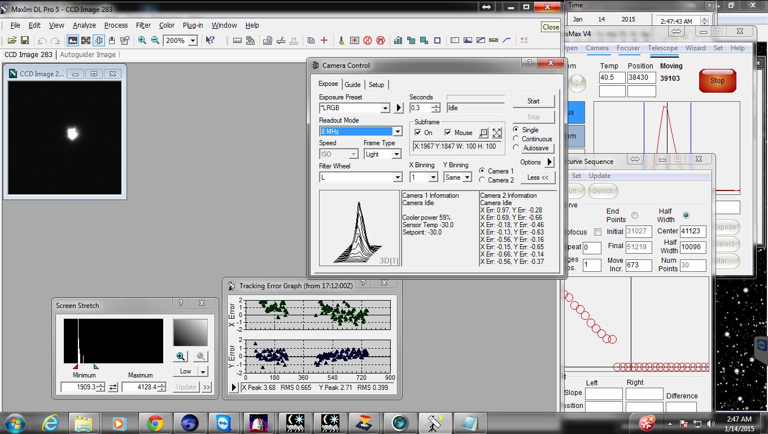Click the Start exposure button
Viewport: 768px width, 434px height.
[533, 101]
